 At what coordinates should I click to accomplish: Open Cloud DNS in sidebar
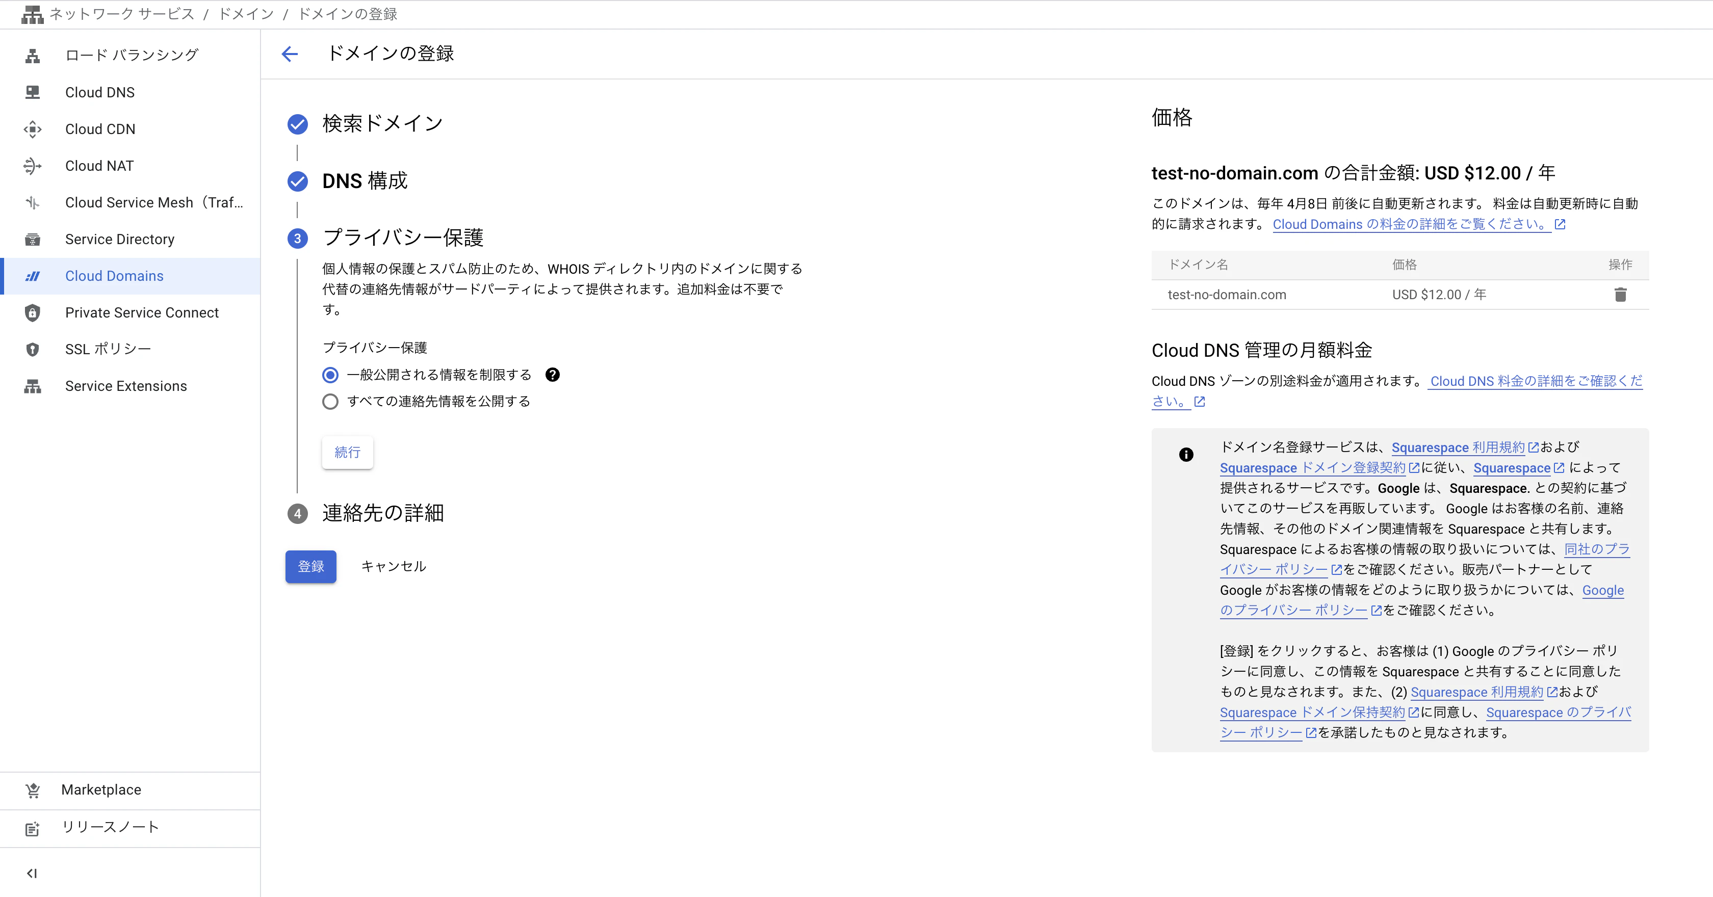(x=131, y=92)
